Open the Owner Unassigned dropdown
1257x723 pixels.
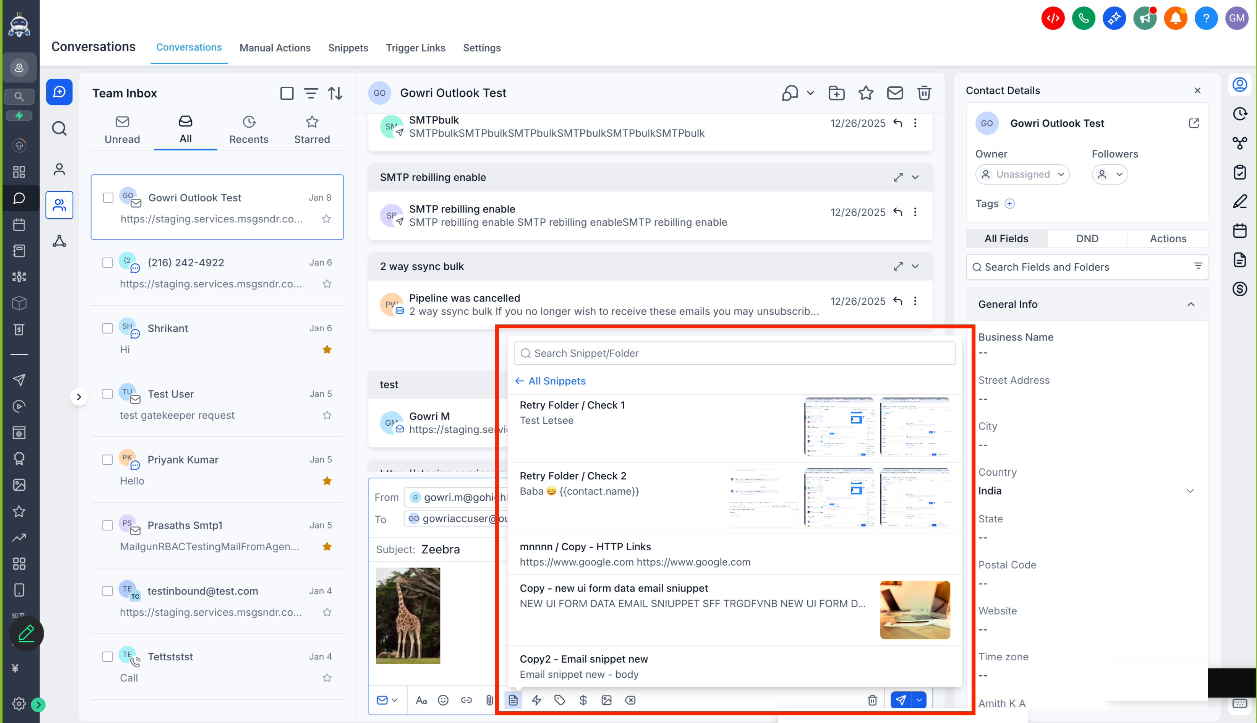(1022, 174)
